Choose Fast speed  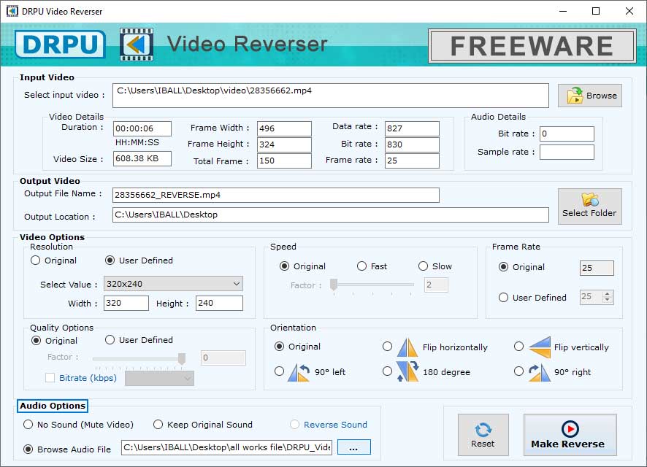362,266
